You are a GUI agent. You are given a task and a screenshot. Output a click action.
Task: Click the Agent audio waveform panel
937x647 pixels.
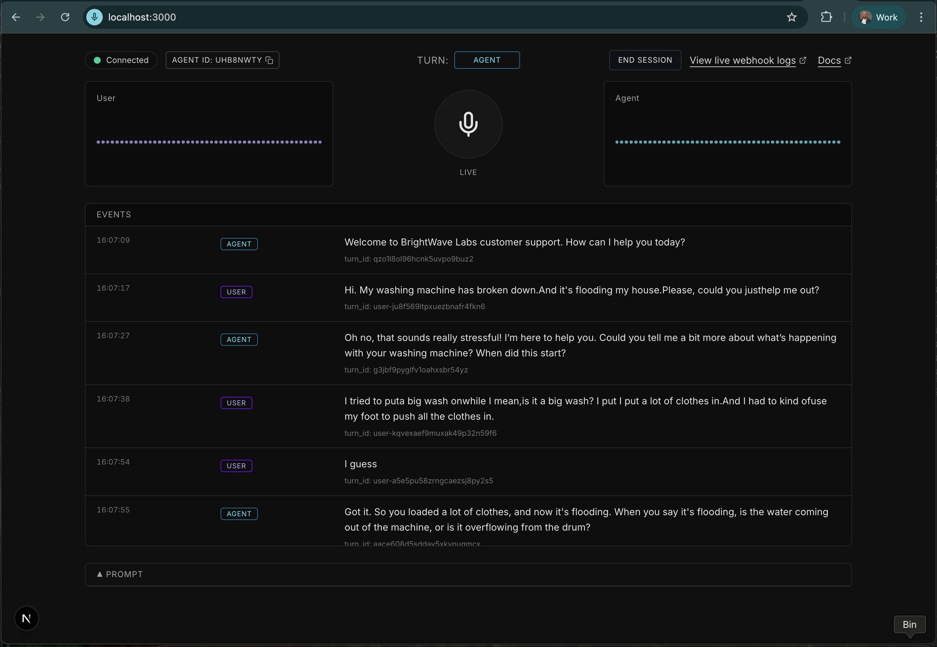(x=727, y=142)
